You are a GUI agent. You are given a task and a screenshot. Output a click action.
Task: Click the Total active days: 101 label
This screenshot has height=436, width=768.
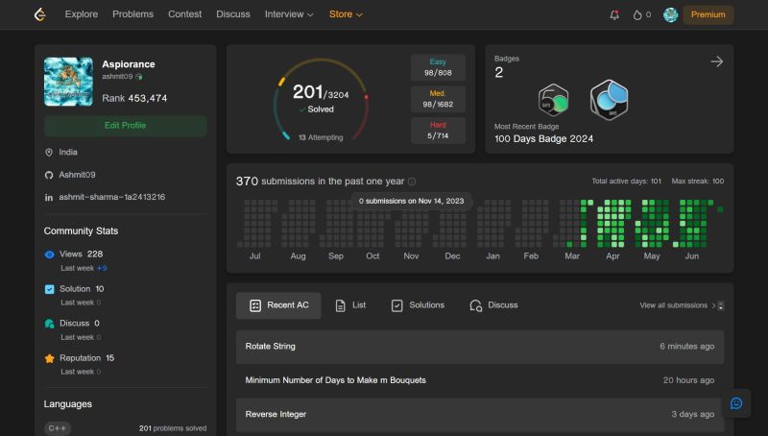pos(627,182)
